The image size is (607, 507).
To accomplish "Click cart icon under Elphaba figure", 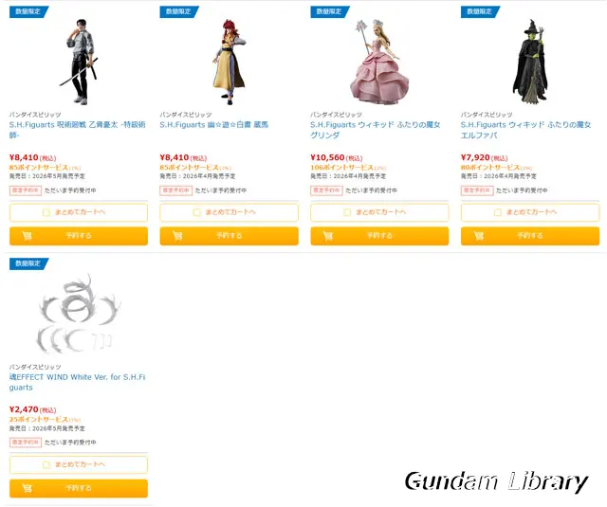I will pos(479,236).
